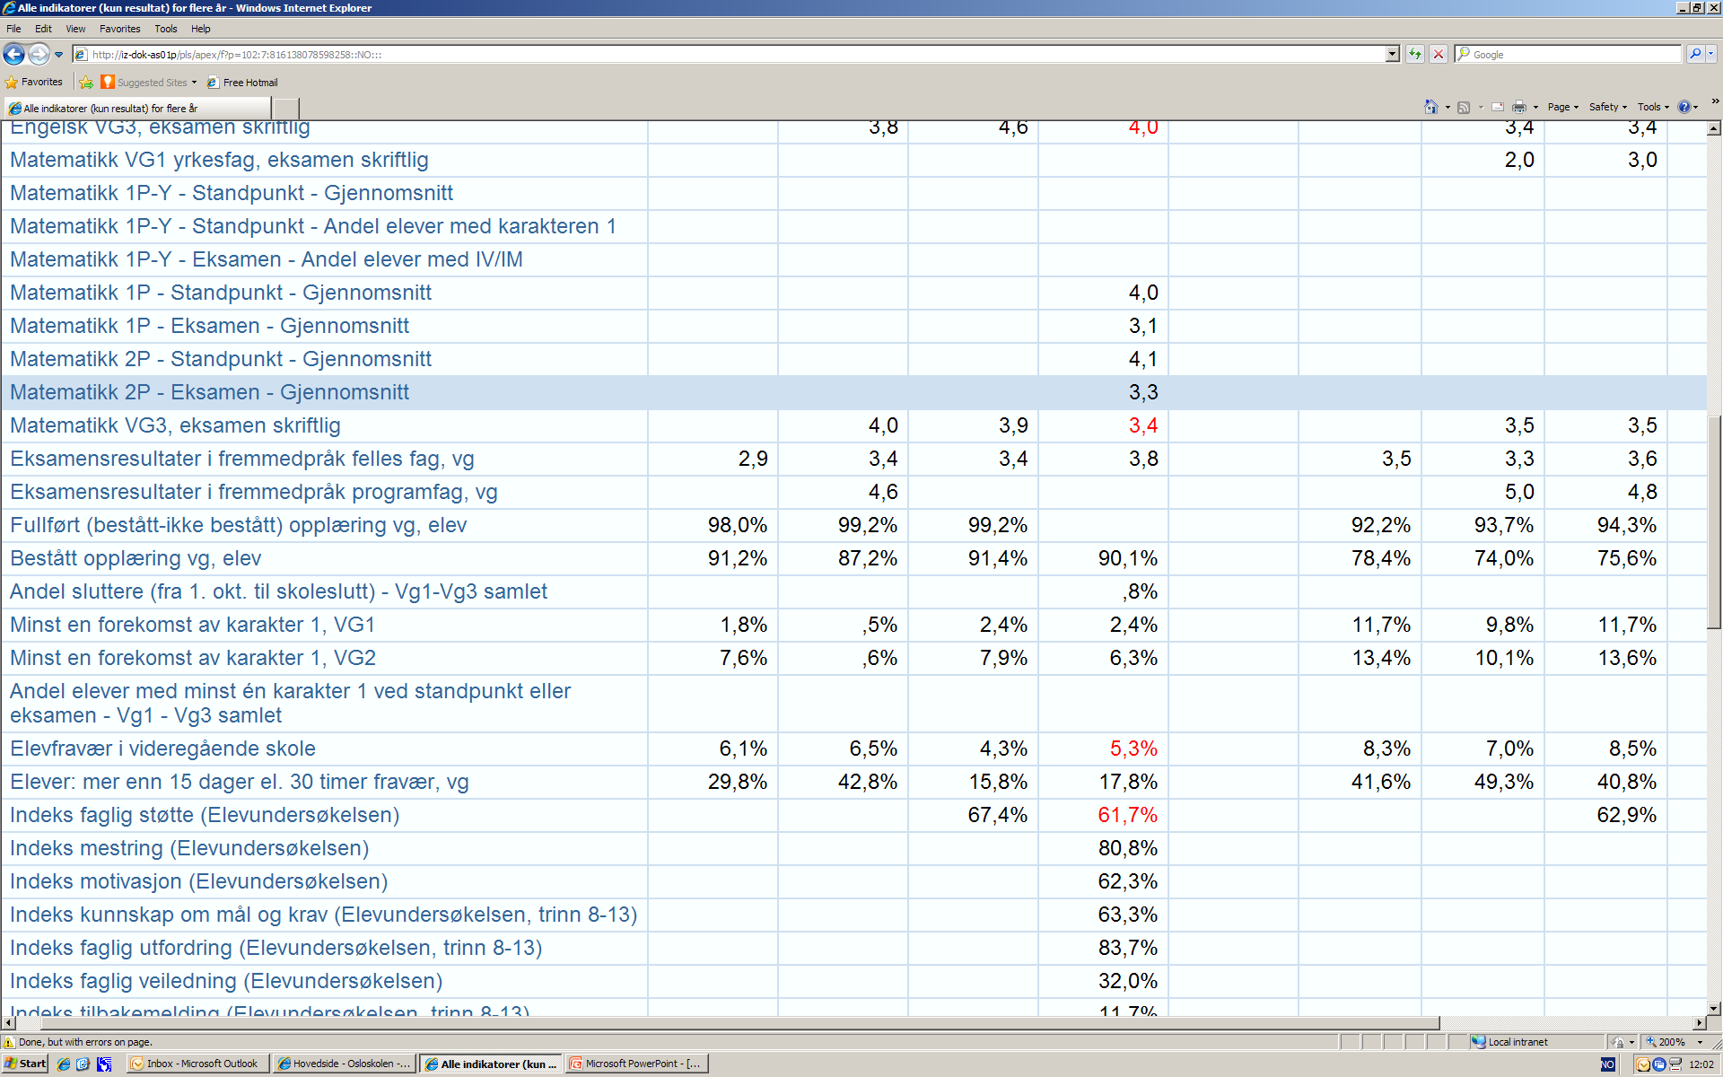Click the horizontal scrollbar right arrow

coord(1699,1023)
